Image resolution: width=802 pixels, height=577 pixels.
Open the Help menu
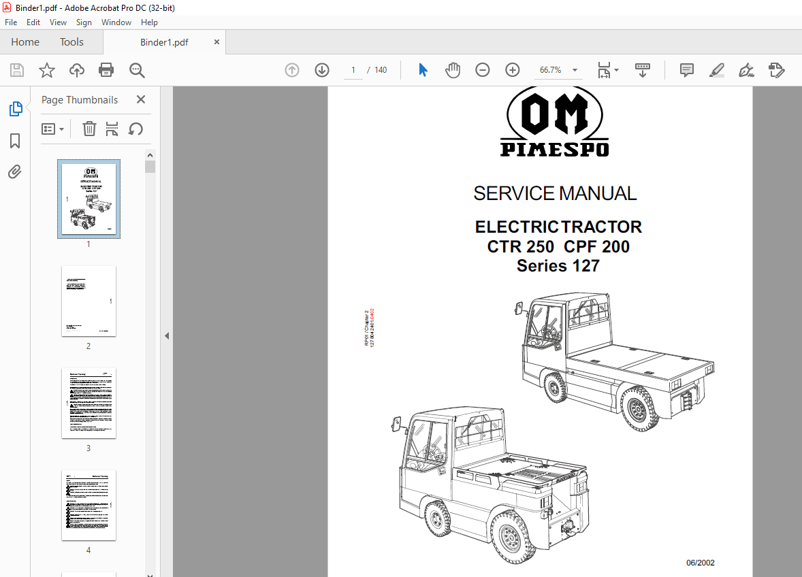click(x=149, y=22)
